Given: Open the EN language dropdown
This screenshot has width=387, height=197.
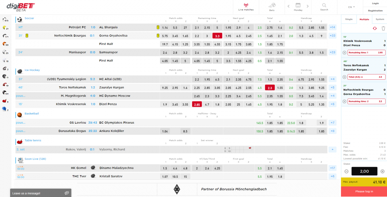Looking at the screenshot, I should (351, 7).
